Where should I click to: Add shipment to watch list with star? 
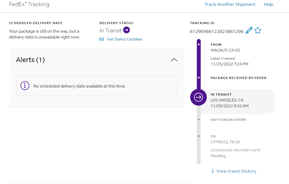(258, 30)
